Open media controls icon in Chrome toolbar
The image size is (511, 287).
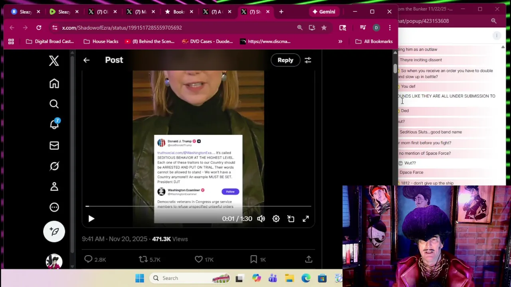click(x=362, y=28)
